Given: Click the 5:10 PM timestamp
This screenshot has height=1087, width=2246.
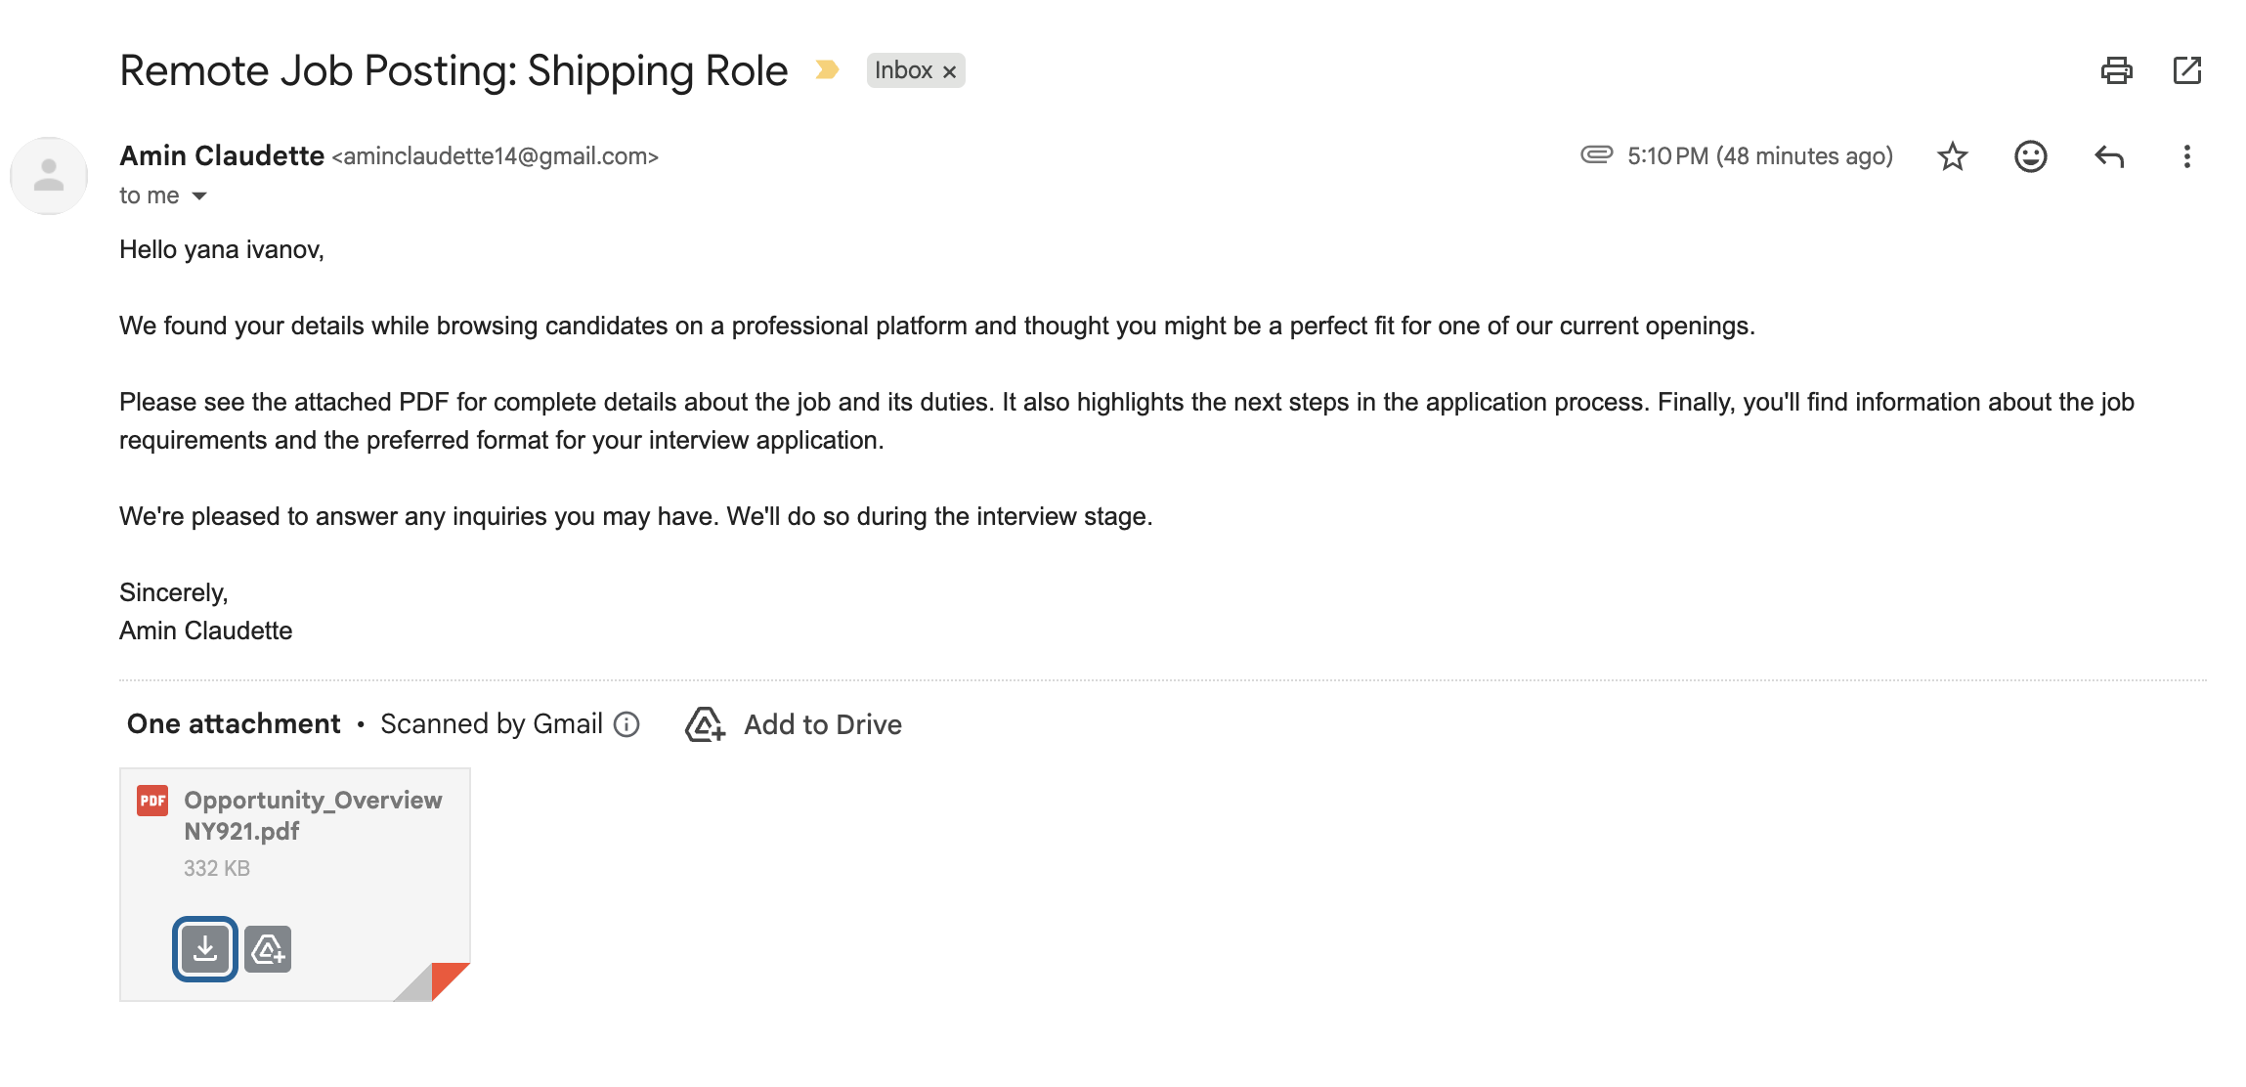Looking at the screenshot, I should [1759, 156].
